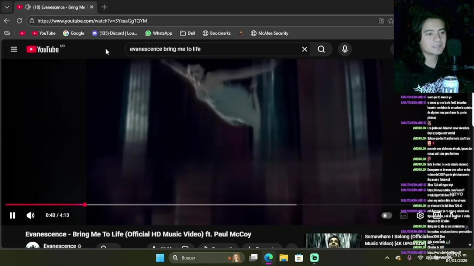Open Microsoft Store from the taskbar
The height and width of the screenshot is (266, 474).
coord(299,258)
